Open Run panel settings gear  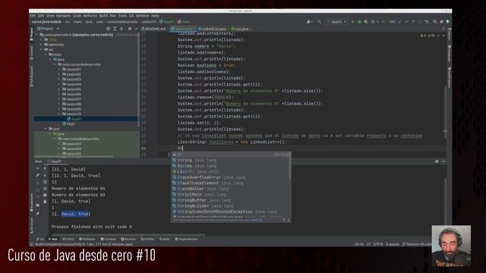(x=437, y=162)
